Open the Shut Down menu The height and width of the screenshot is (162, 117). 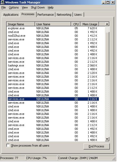point(38,7)
